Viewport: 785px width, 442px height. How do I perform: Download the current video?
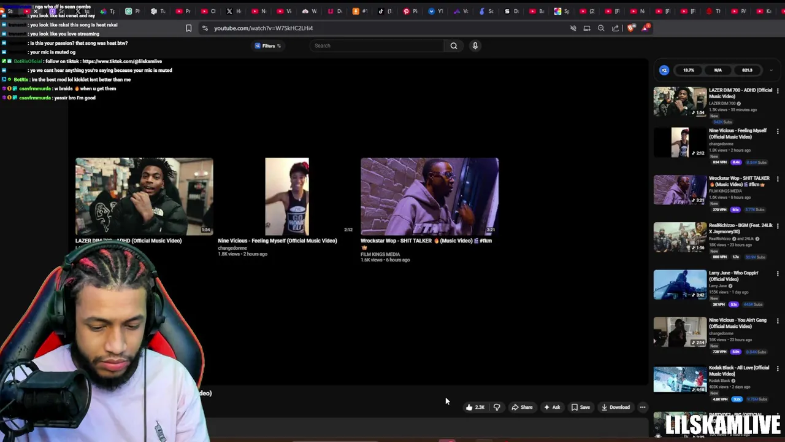pyautogui.click(x=615, y=407)
